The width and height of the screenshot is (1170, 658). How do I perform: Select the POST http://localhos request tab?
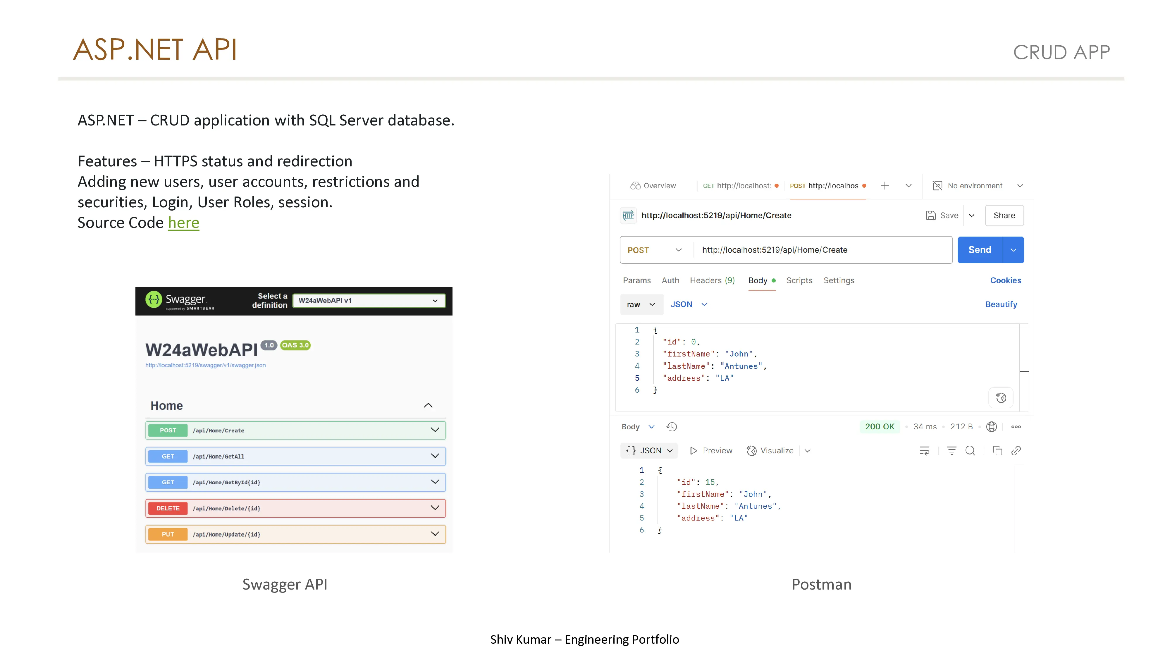(827, 186)
